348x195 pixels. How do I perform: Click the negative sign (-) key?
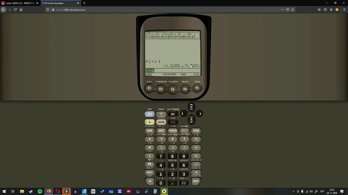pyautogui.click(x=184, y=183)
